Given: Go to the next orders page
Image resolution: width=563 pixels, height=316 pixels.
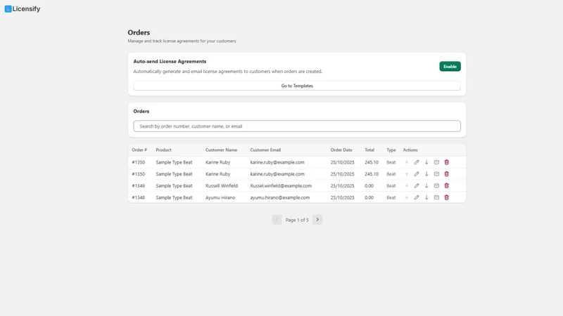Looking at the screenshot, I should point(317,220).
